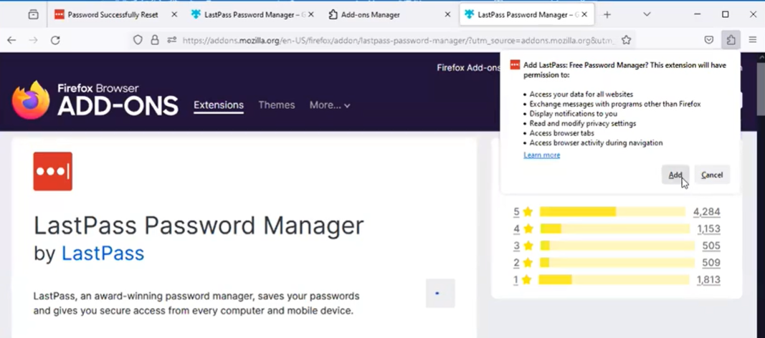Click the browser back arrow
The height and width of the screenshot is (338, 765).
(x=11, y=40)
